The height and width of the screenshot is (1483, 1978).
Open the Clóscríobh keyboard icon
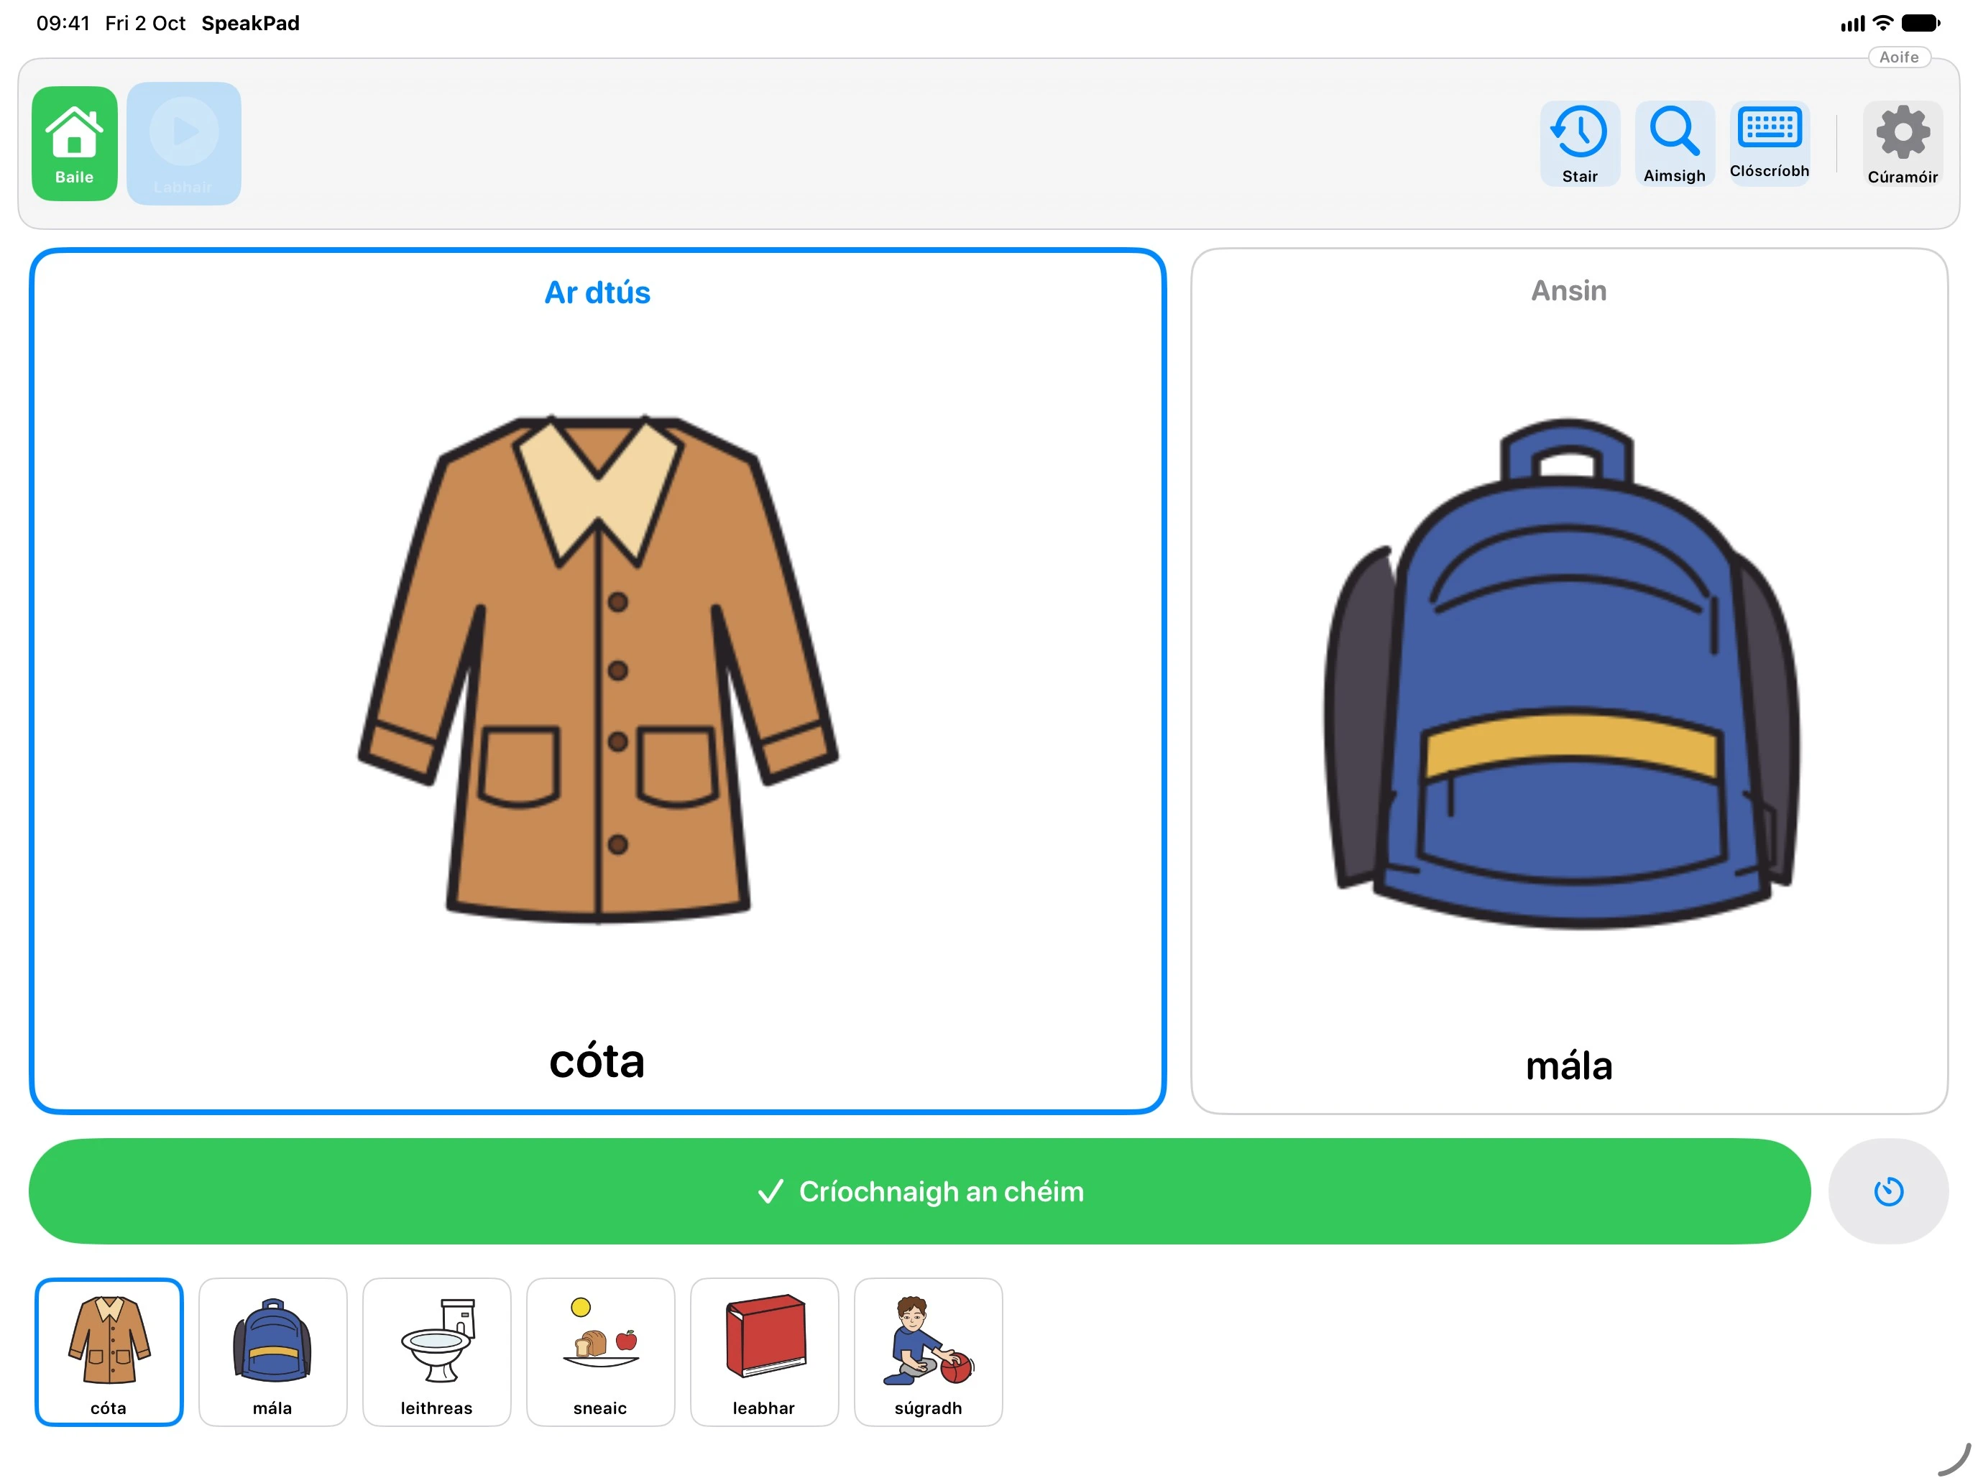pyautogui.click(x=1769, y=143)
